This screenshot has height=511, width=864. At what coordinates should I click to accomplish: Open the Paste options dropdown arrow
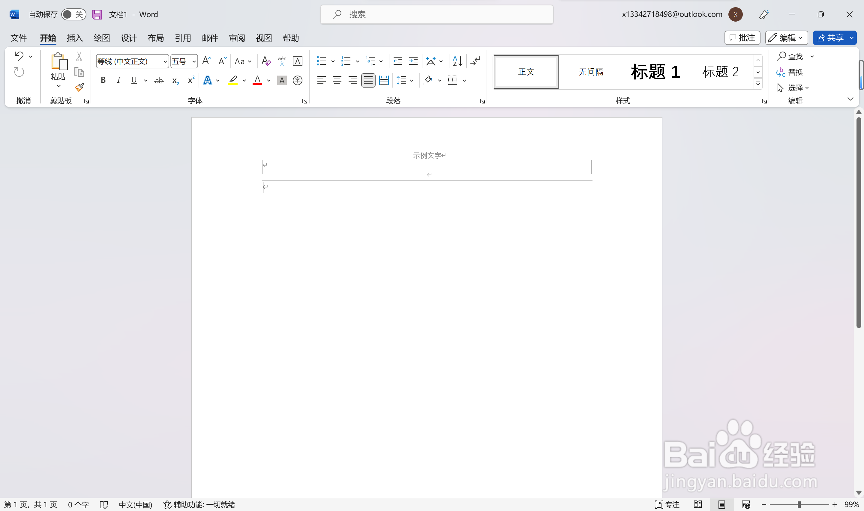click(x=59, y=86)
